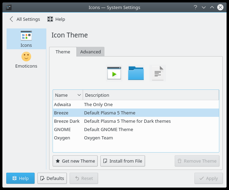Select the Breeze Dark theme row
This screenshot has width=229, height=190.
[136, 121]
